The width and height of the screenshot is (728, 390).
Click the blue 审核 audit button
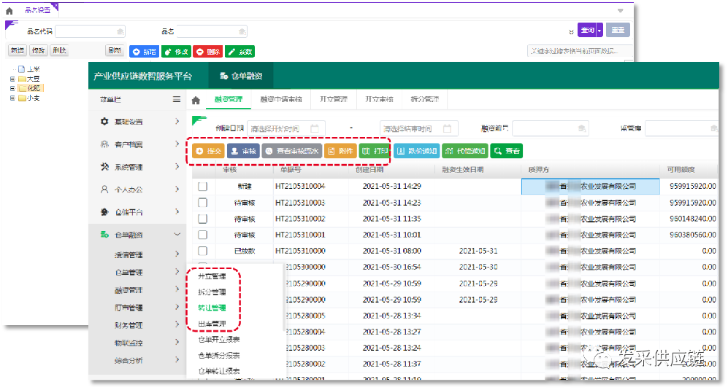click(x=243, y=151)
